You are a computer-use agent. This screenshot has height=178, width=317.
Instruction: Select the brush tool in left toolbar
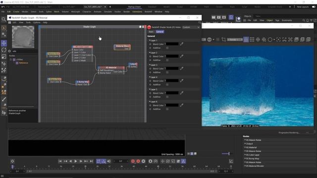[4, 99]
